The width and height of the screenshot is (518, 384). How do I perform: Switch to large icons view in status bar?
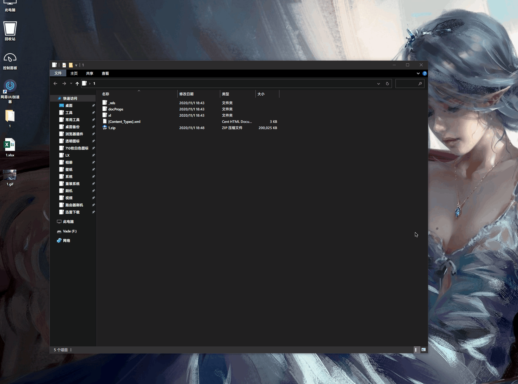pos(424,350)
